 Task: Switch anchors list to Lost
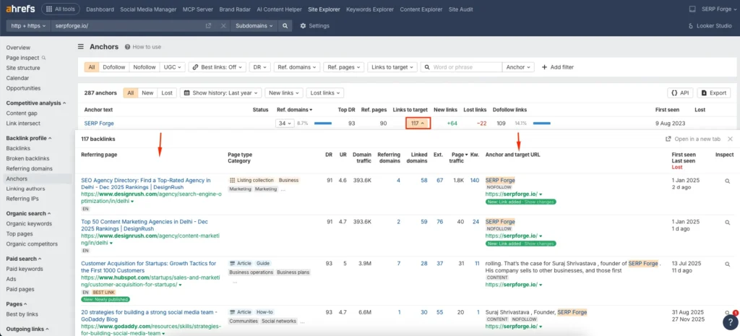point(167,93)
